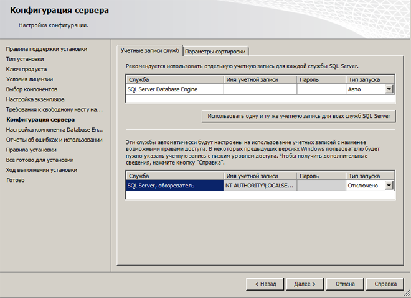Click the NT AUTHORITY\LOCALSE... account cell
The width and height of the screenshot is (411, 298).
coord(260,186)
